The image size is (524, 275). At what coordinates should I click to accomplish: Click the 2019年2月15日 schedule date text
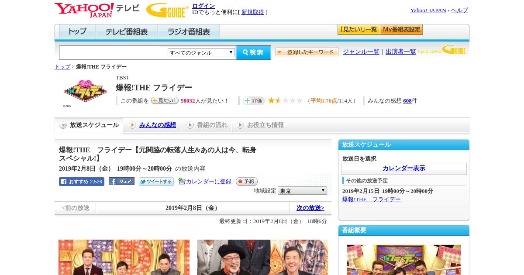388,191
